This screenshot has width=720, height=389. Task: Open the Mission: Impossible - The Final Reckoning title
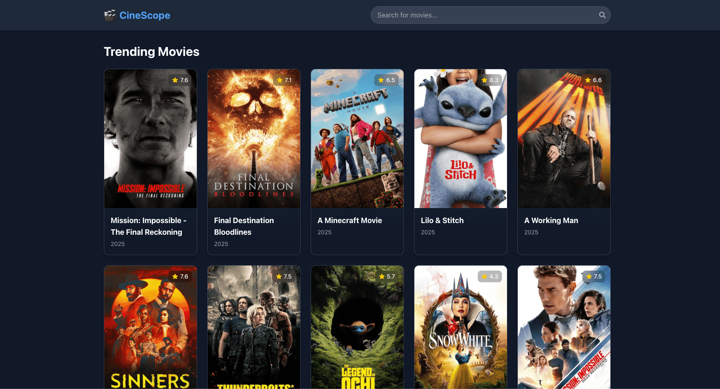tap(148, 226)
